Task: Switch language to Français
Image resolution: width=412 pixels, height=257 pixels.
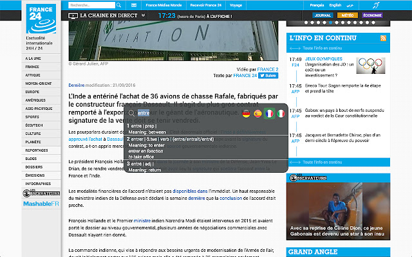Action: tap(317, 5)
